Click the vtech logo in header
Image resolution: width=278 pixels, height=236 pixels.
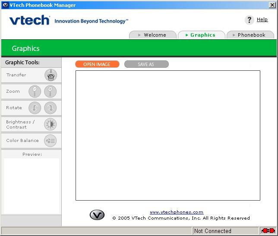click(30, 20)
